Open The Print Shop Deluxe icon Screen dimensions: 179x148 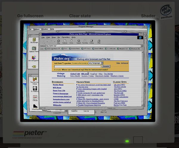[35, 81]
